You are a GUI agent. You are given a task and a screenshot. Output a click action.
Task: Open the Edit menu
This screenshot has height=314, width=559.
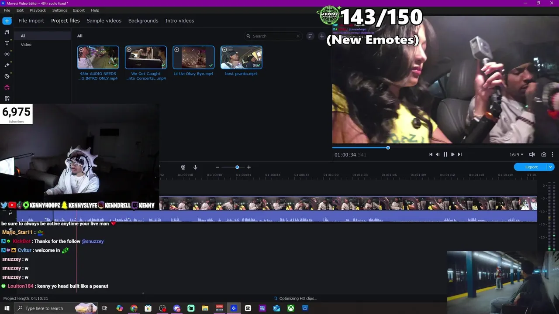[20, 10]
